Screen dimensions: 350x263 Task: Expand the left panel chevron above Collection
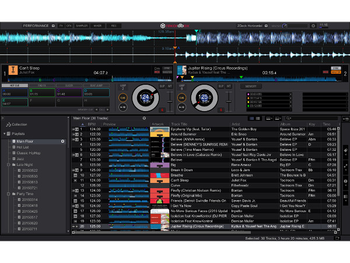coord(2,117)
